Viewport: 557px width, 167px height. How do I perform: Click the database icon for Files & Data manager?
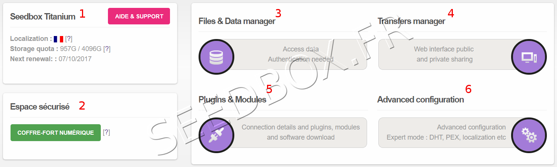click(216, 56)
